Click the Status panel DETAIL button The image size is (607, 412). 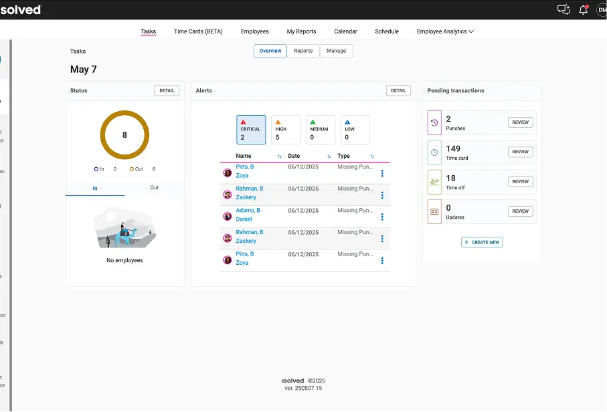[x=167, y=90]
